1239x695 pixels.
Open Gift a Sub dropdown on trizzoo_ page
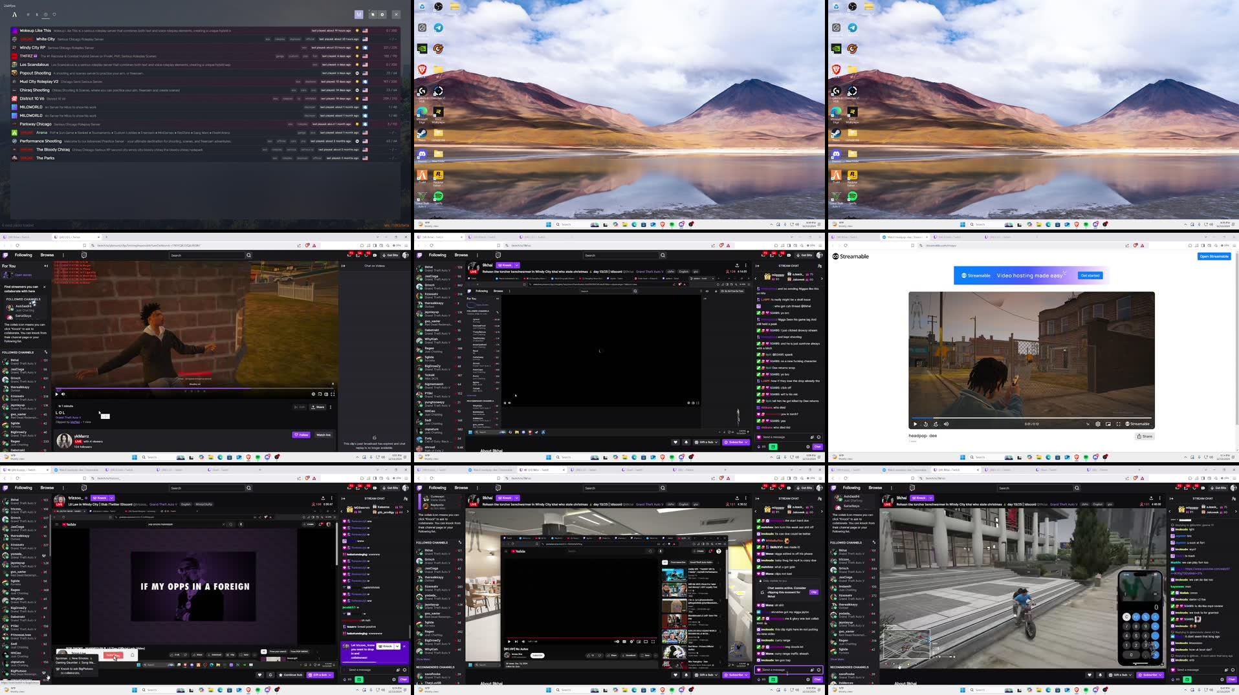pos(320,675)
